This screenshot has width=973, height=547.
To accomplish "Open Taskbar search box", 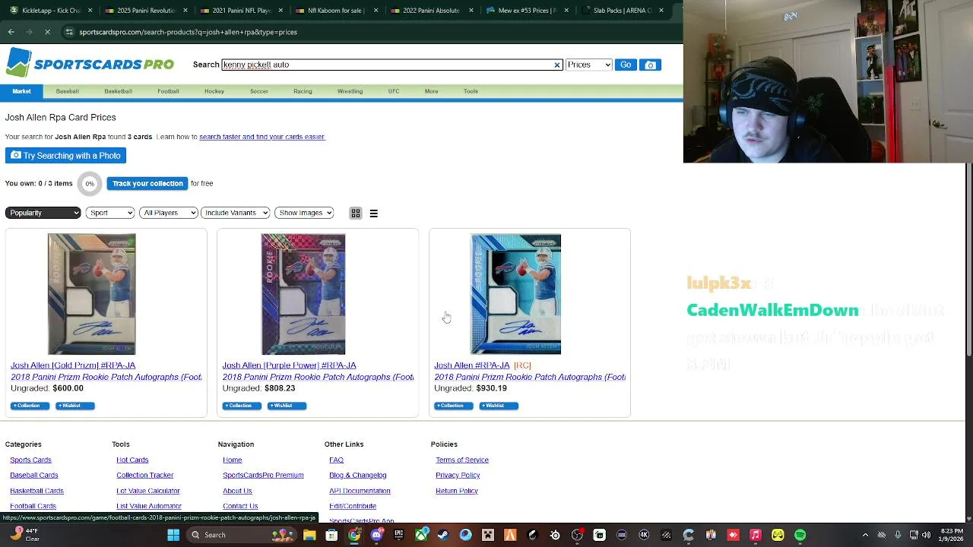I will [x=242, y=535].
